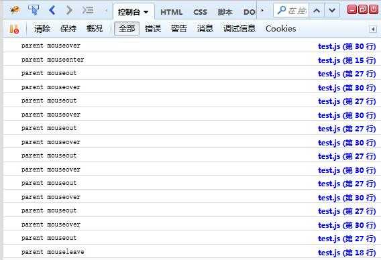Select the 全部 filter
The image size is (381, 260).
pyautogui.click(x=127, y=29)
